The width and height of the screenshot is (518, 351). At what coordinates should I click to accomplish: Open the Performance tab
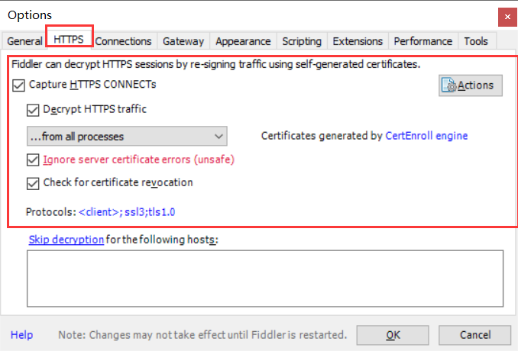pyautogui.click(x=423, y=41)
